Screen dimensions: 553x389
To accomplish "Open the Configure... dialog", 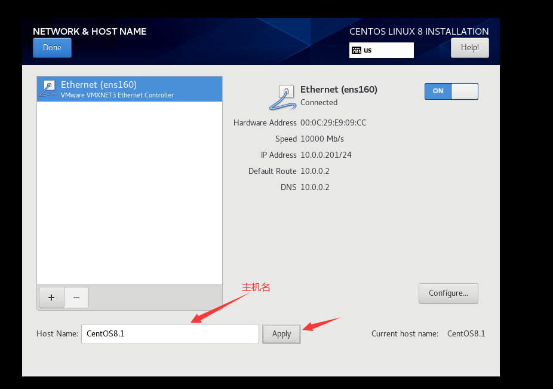I will tap(448, 293).
